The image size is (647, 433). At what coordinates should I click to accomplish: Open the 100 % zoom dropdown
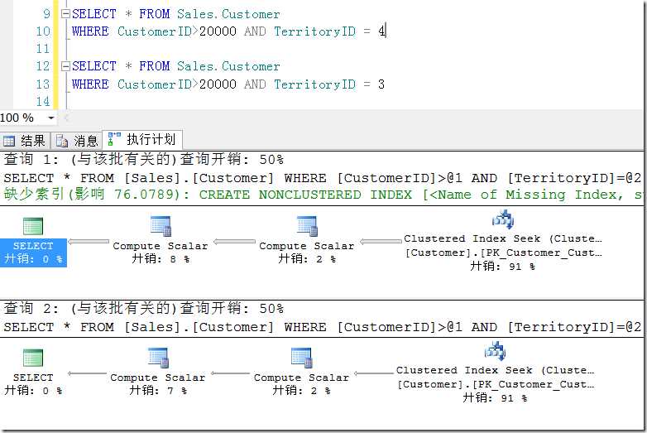[x=51, y=118]
